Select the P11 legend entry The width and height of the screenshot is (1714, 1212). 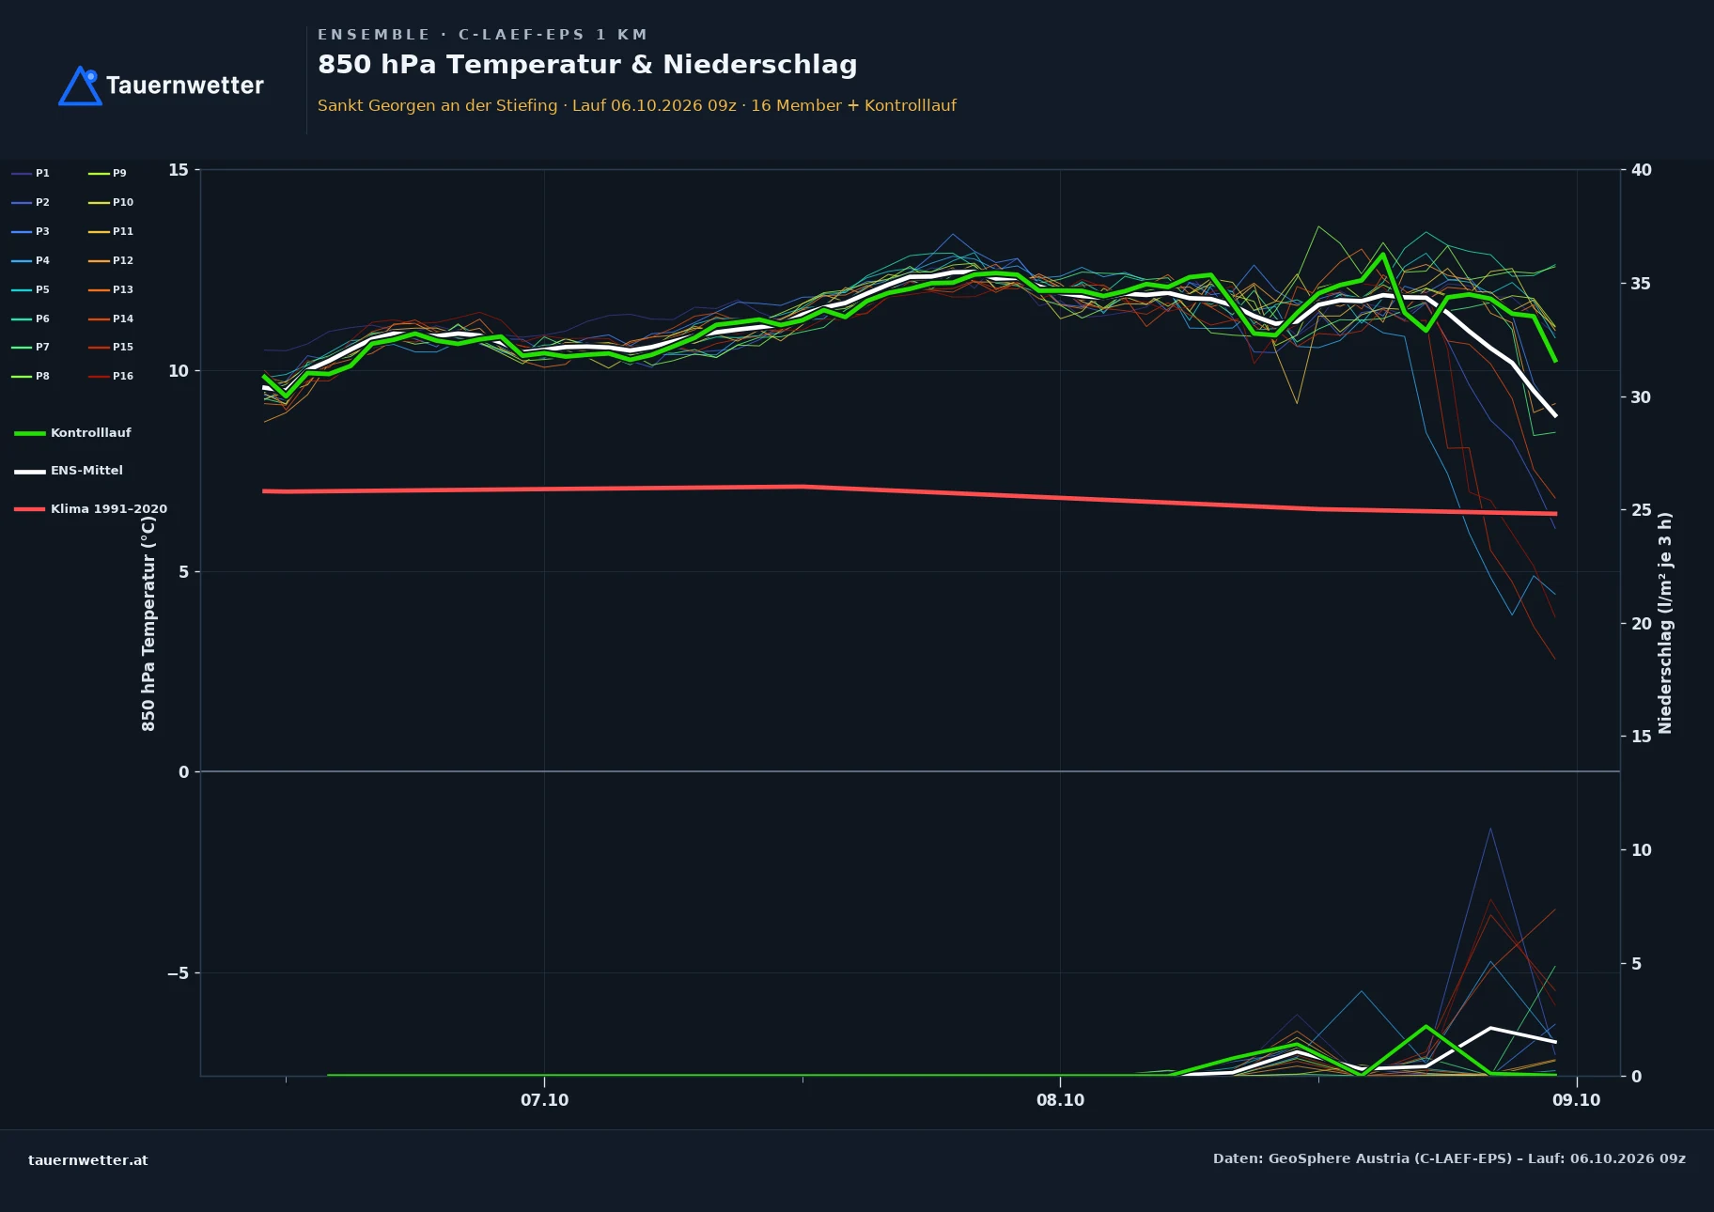[111, 231]
